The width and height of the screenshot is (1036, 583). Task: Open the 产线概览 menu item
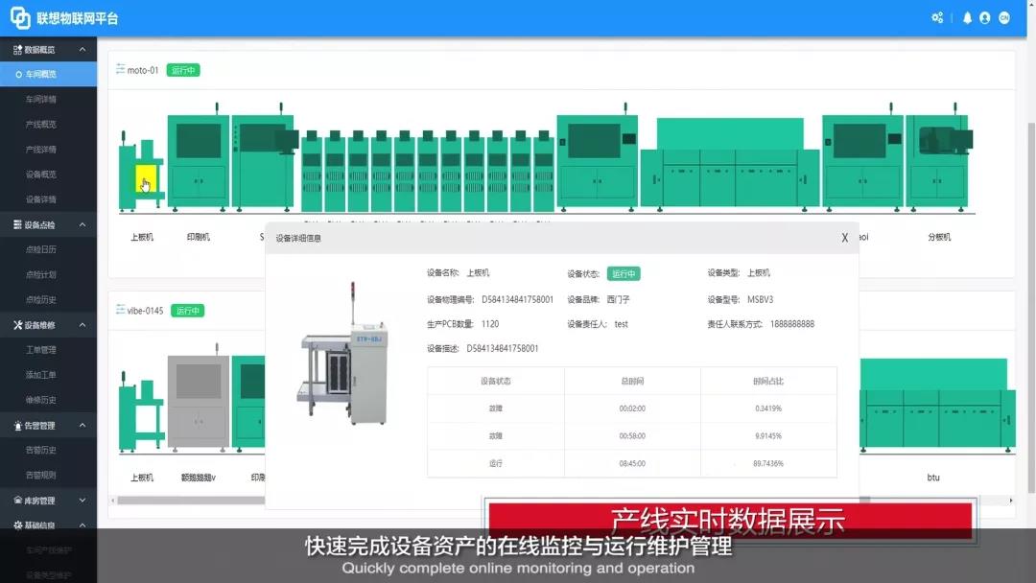41,124
